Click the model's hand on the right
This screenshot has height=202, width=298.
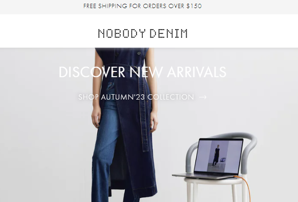(x=154, y=121)
